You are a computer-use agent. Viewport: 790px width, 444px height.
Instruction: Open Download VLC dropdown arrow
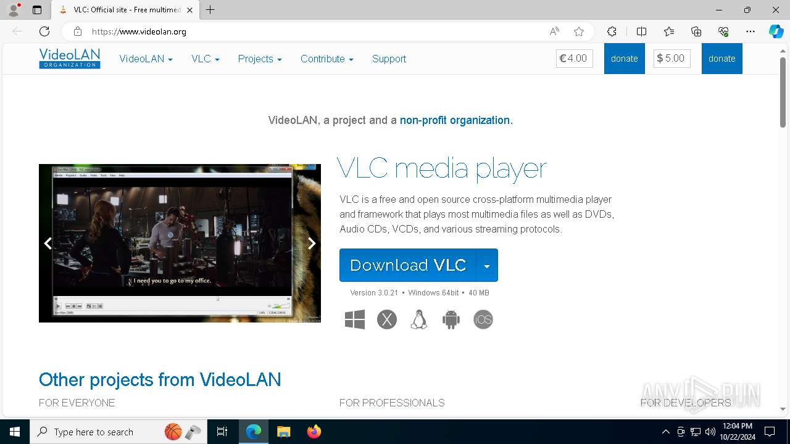[x=487, y=265]
